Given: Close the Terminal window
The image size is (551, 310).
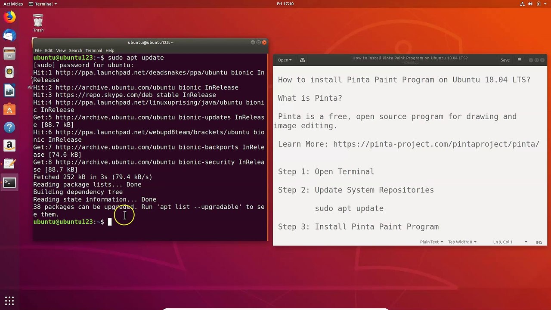Looking at the screenshot, I should [x=264, y=42].
